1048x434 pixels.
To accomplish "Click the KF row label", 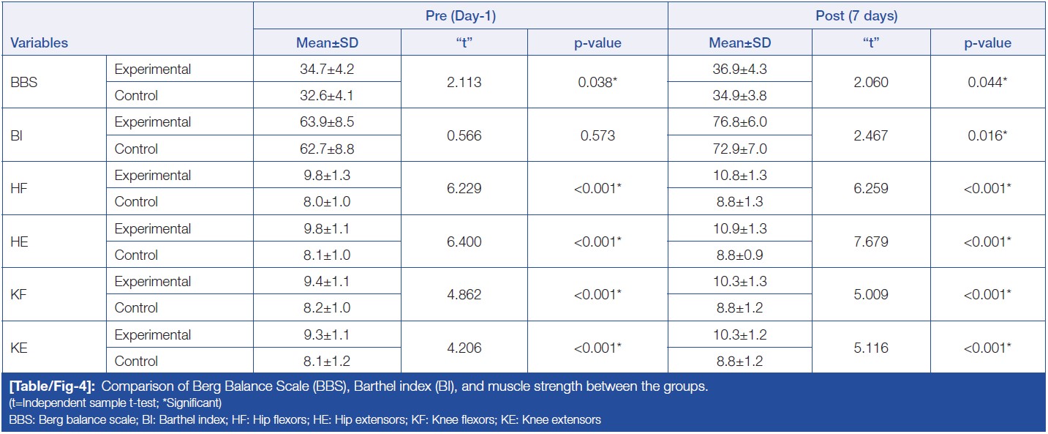I will pos(19,295).
